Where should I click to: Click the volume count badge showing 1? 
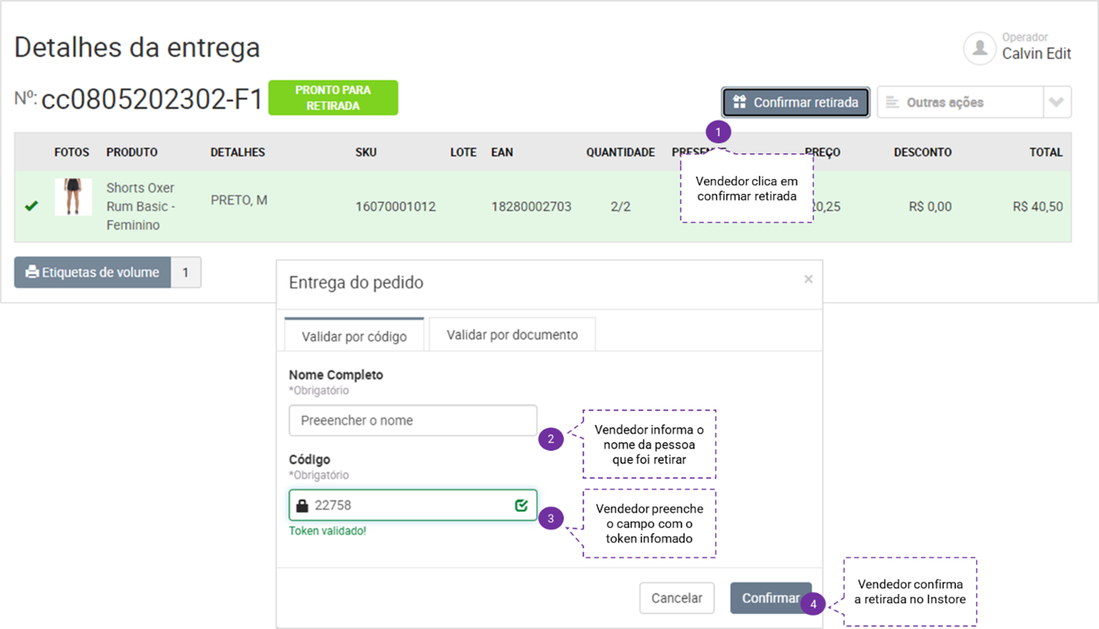(x=186, y=272)
